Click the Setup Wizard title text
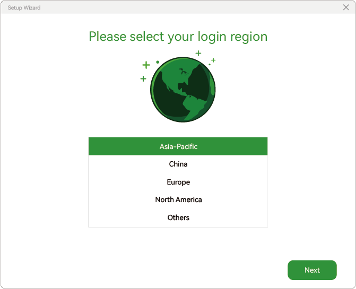This screenshot has width=356, height=289. coord(24,8)
